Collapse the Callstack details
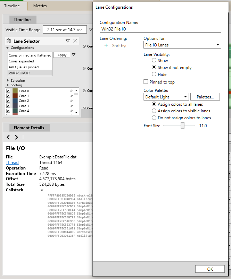This screenshot has width=231, height=279. pos(42,190)
